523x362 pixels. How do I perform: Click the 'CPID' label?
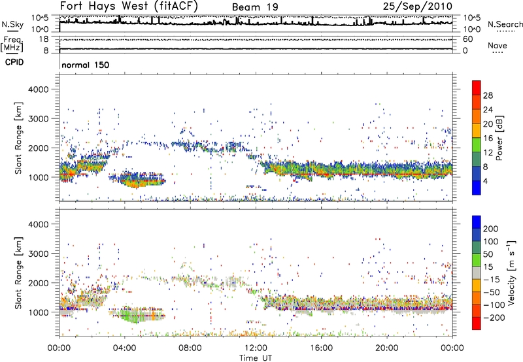pos(14,62)
